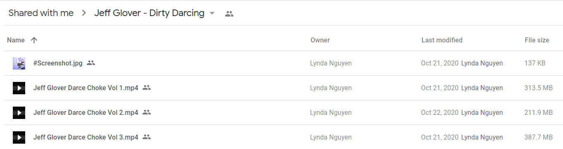Click the Owner column header
The height and width of the screenshot is (149, 563).
[x=320, y=40]
